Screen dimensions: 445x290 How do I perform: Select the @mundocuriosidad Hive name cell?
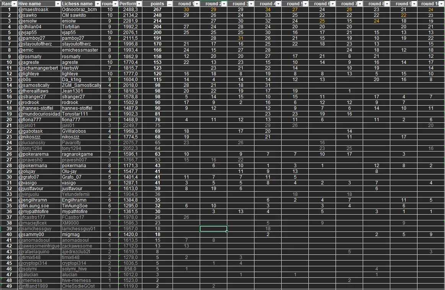click(x=39, y=114)
